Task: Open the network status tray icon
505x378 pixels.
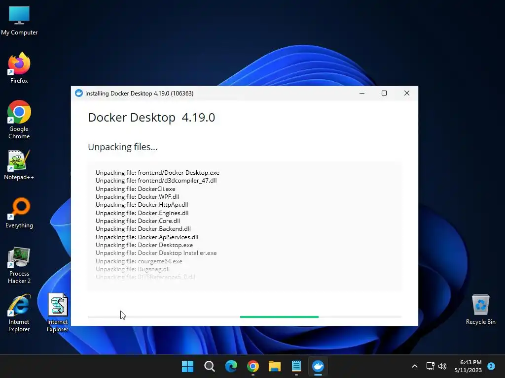Action: coord(430,366)
